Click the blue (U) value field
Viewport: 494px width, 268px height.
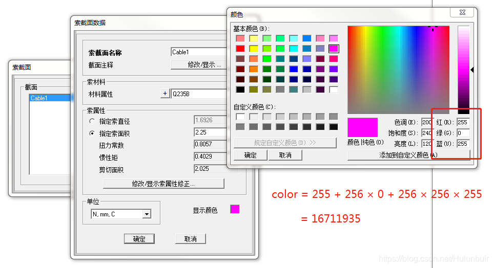pos(463,143)
